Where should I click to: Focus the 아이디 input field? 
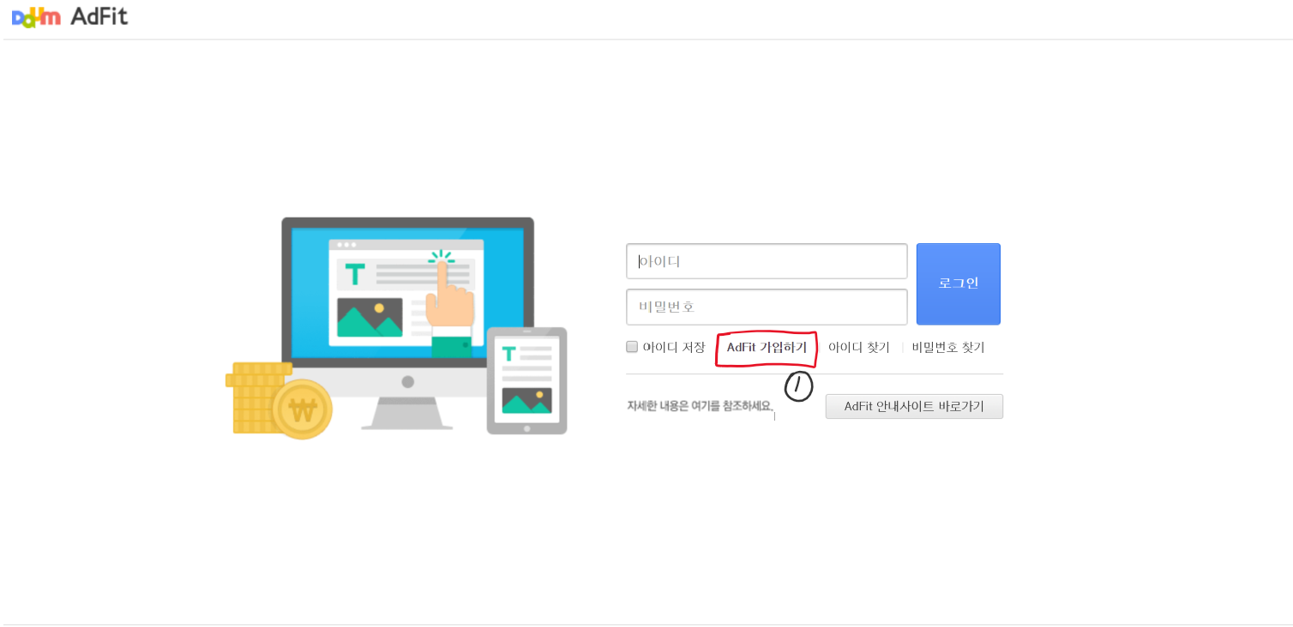[x=767, y=261]
